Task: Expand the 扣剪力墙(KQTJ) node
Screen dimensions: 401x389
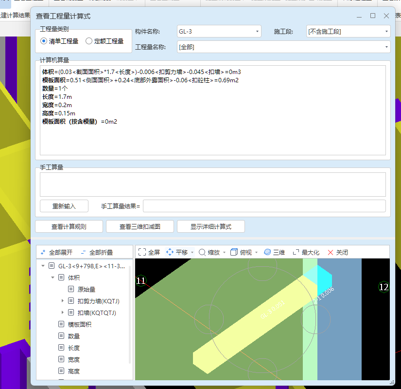Action: point(62,301)
